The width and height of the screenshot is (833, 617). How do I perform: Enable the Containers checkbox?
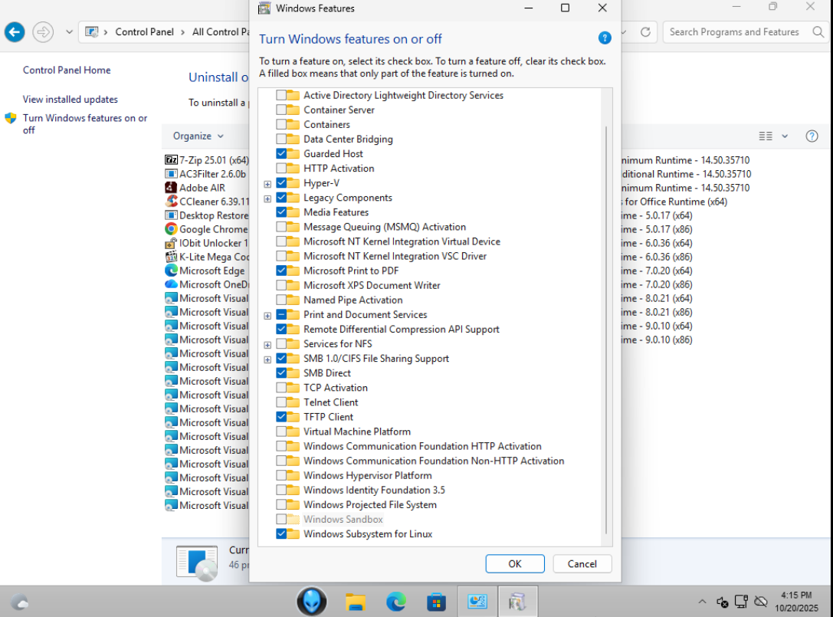281,124
